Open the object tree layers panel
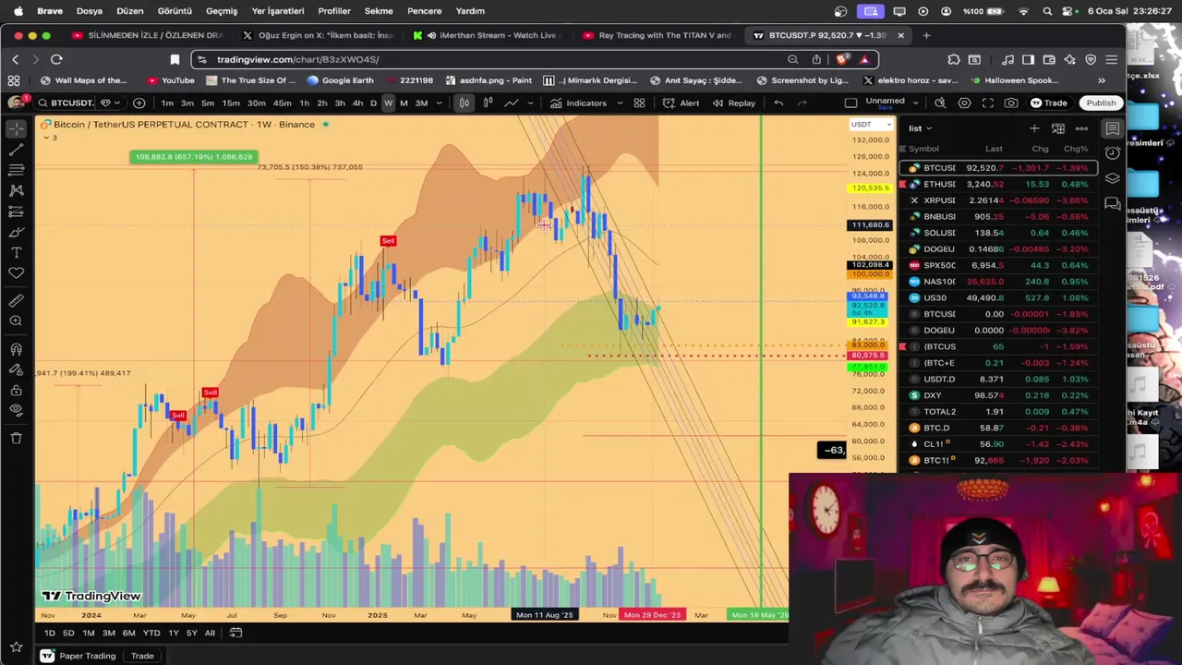1182x665 pixels. 1113,177
